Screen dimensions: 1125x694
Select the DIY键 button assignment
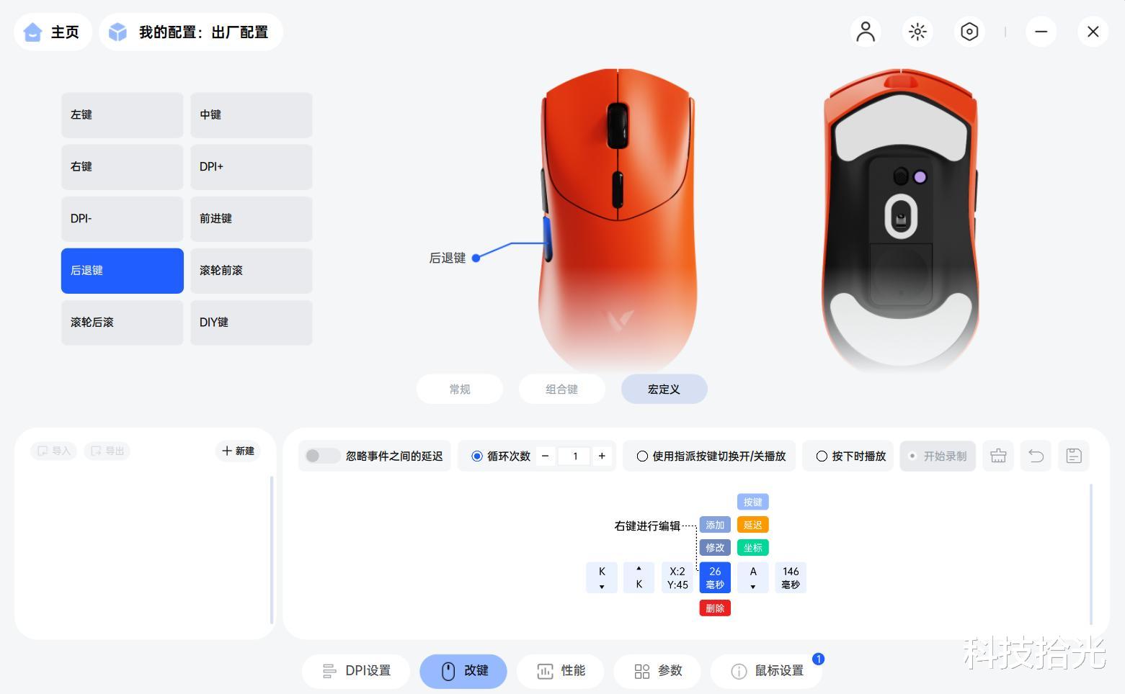pos(252,323)
